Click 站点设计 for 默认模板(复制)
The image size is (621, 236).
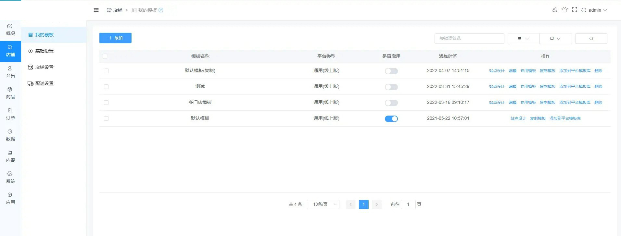(x=497, y=71)
